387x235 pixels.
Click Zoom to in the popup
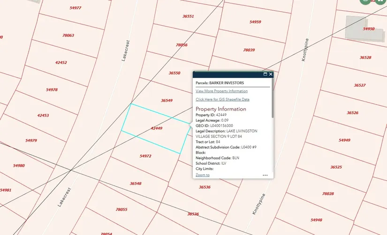pyautogui.click(x=203, y=175)
